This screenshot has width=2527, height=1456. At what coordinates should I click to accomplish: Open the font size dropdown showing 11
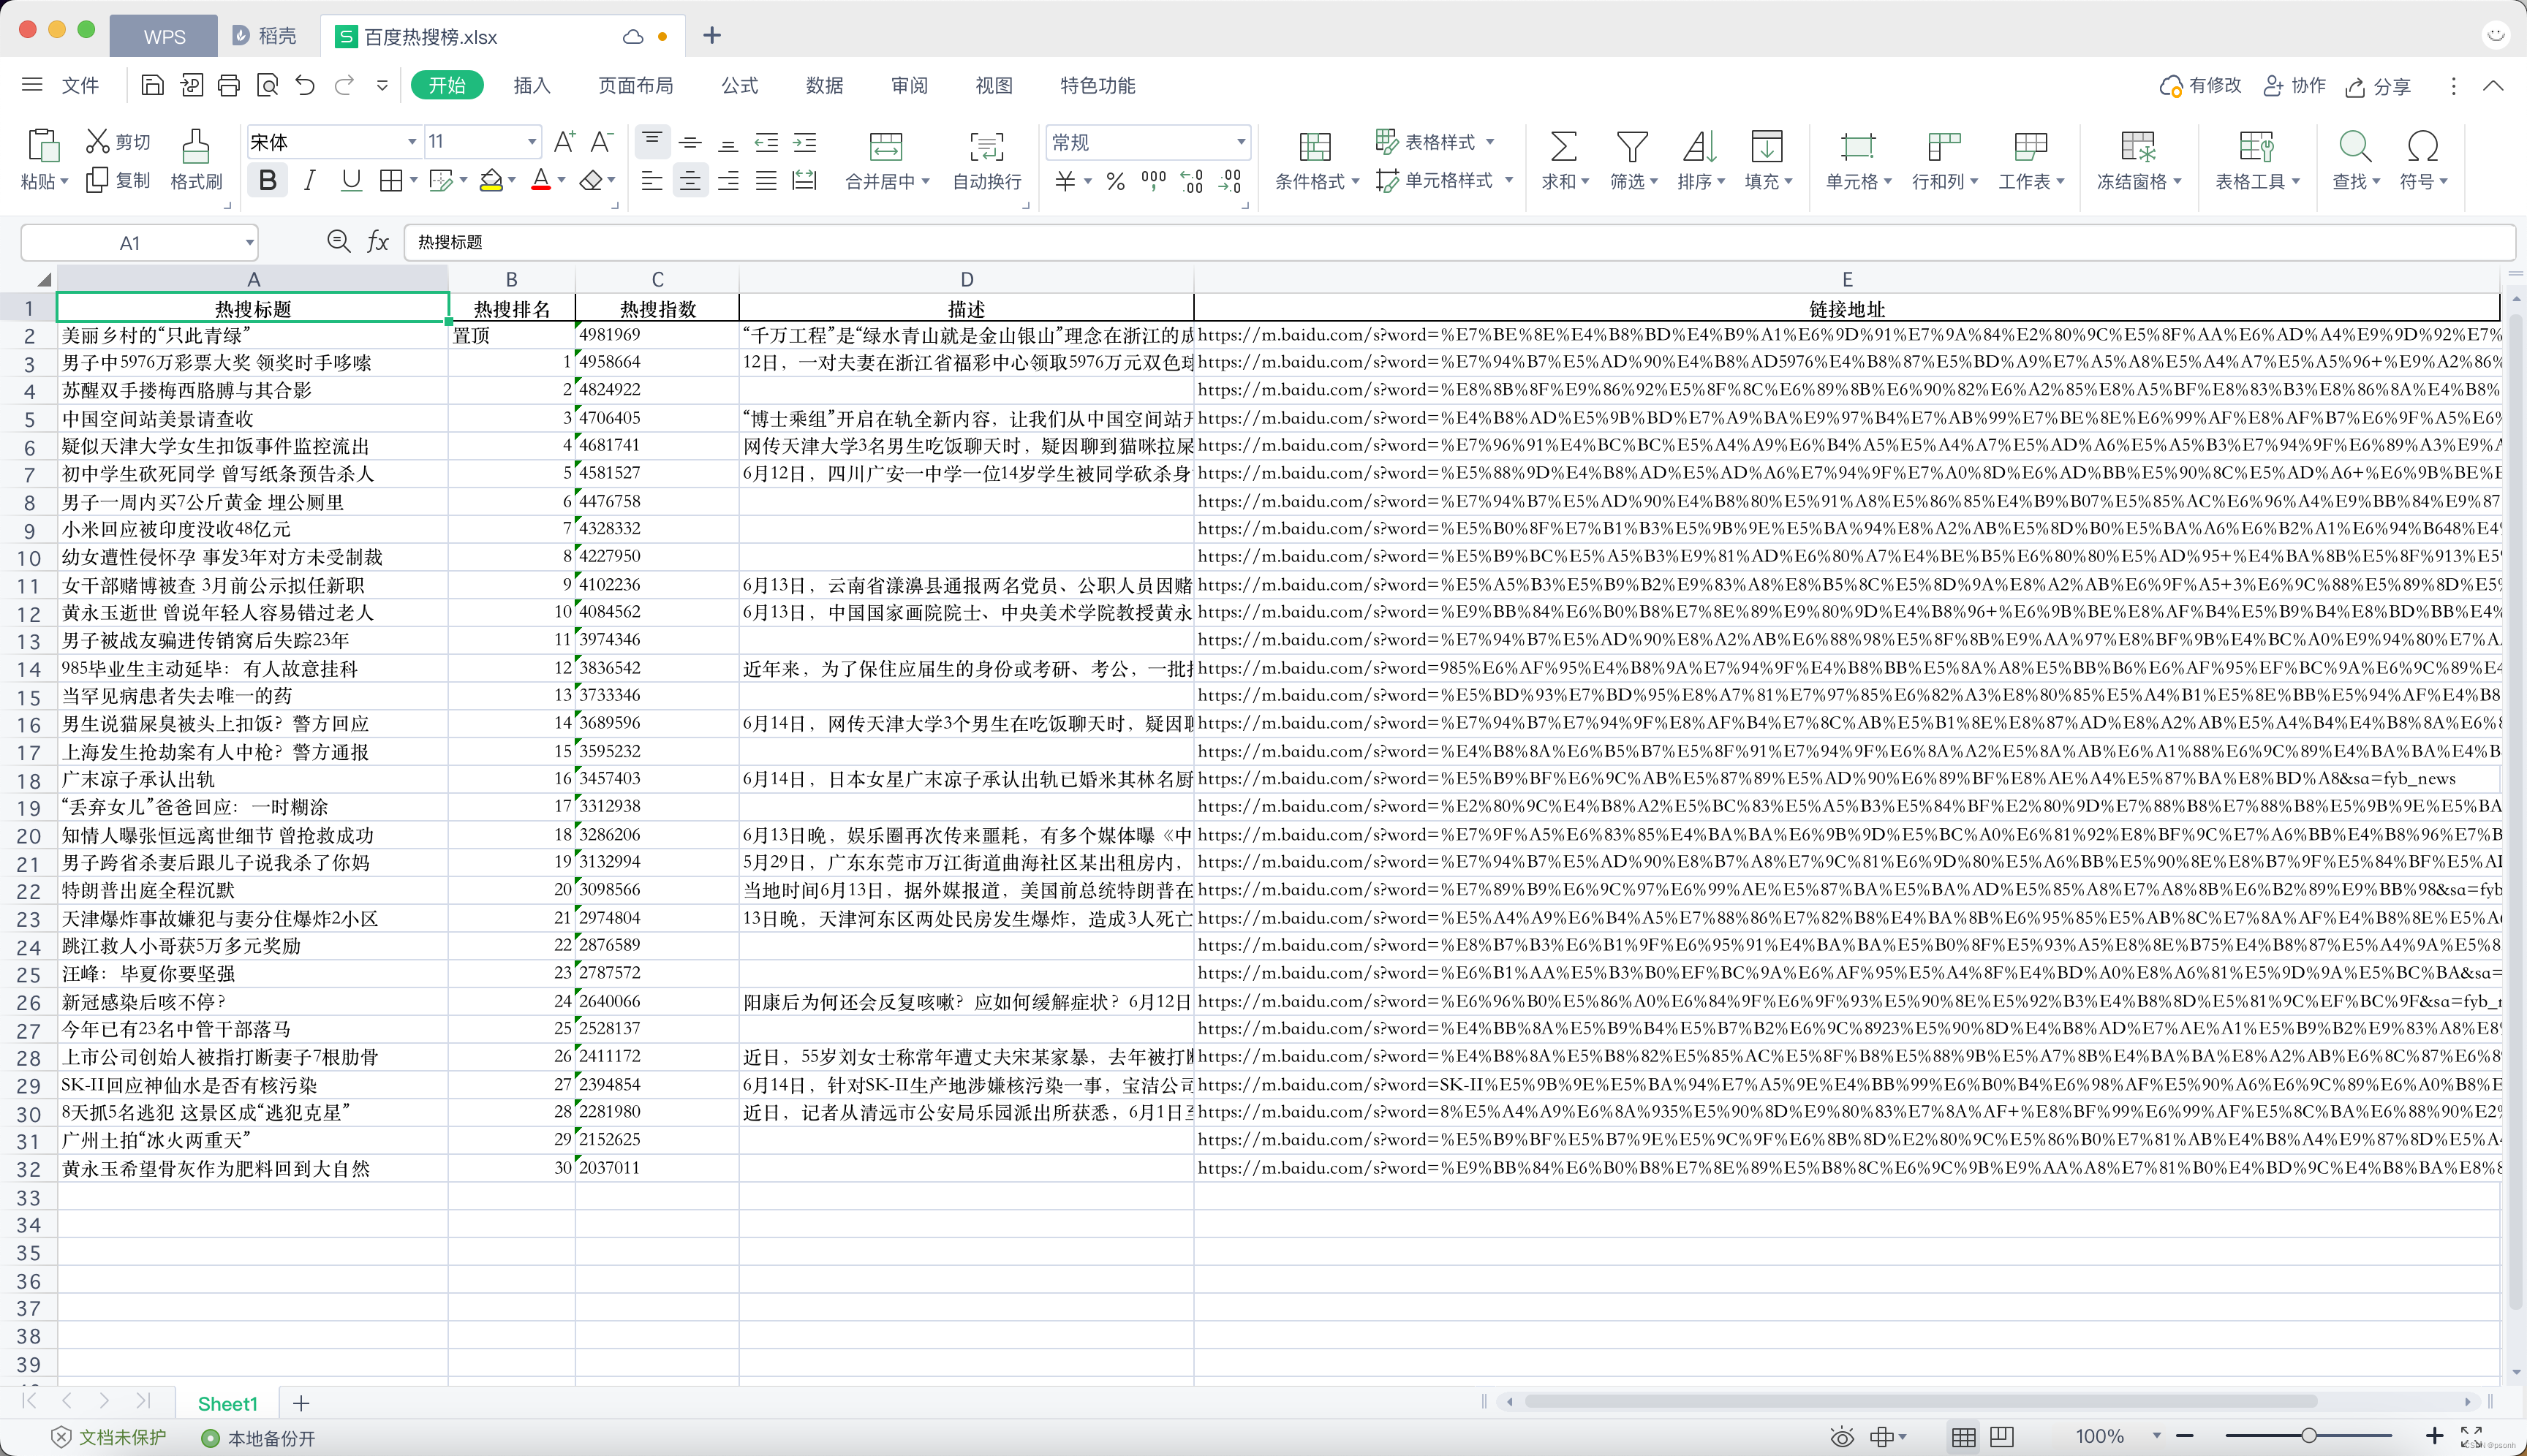pos(531,142)
